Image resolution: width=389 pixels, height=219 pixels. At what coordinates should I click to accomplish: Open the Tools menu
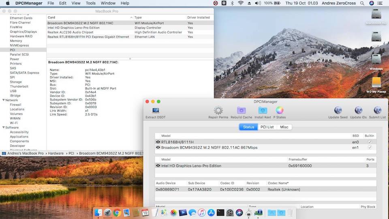pos(90,3)
